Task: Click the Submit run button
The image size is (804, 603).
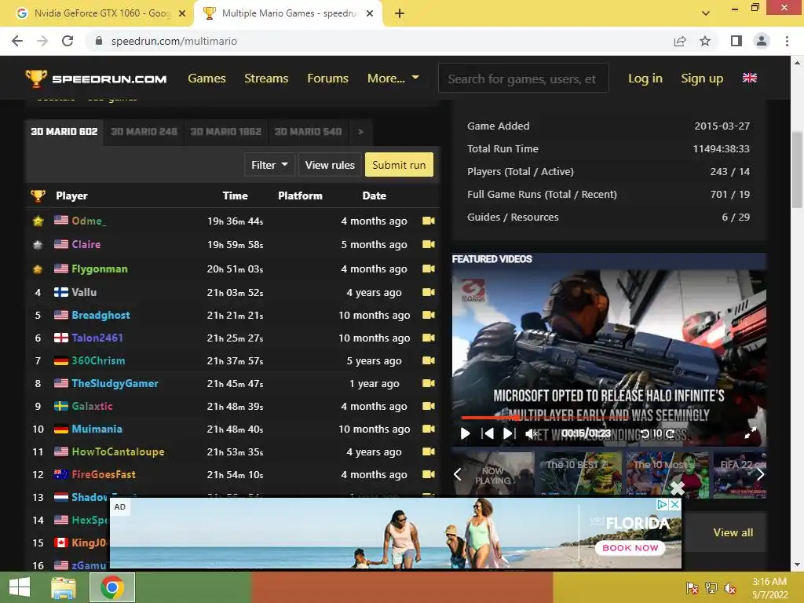Action: pos(399,165)
